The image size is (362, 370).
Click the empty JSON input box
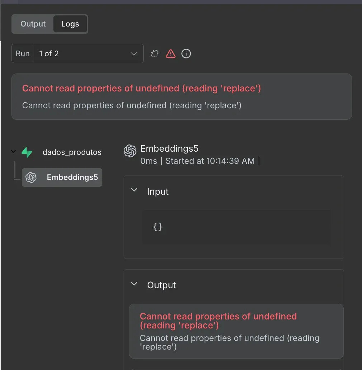[x=236, y=227]
